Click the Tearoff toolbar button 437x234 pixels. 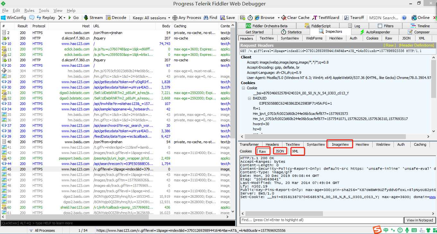(x=354, y=18)
